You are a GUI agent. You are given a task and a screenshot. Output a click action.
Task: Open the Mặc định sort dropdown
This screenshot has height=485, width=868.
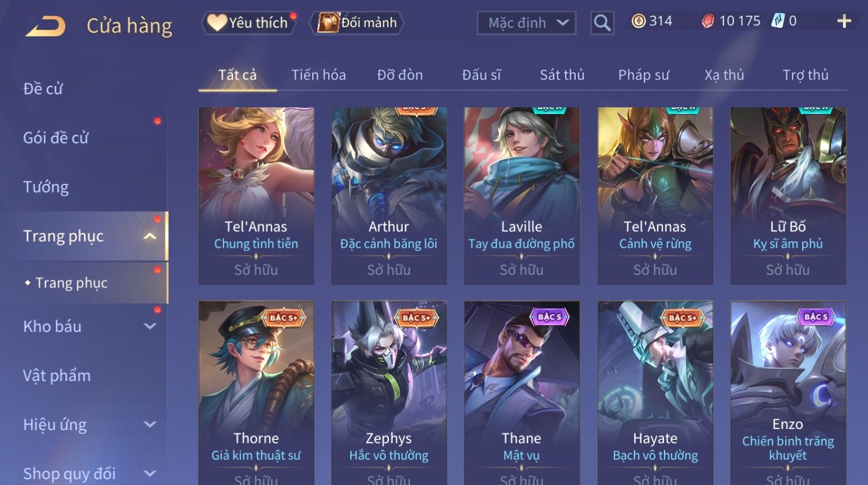(x=526, y=23)
